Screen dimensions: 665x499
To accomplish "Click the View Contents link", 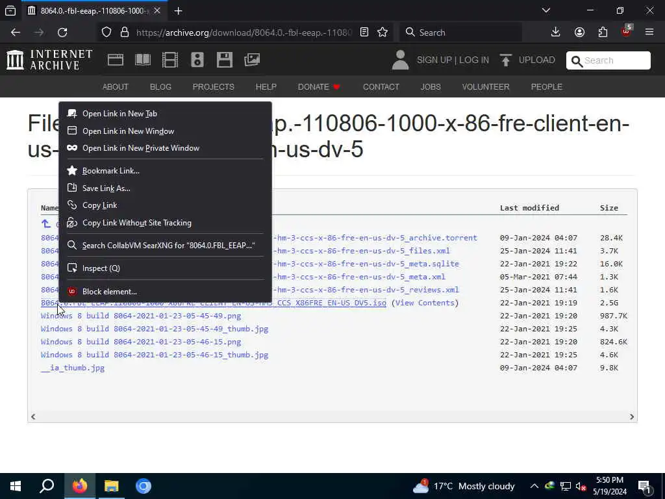I will [425, 303].
